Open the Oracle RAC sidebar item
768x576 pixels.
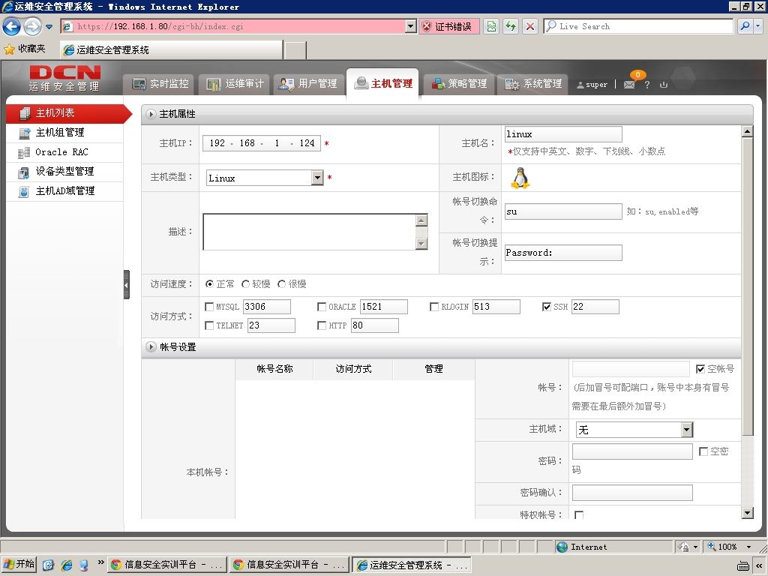[64, 152]
